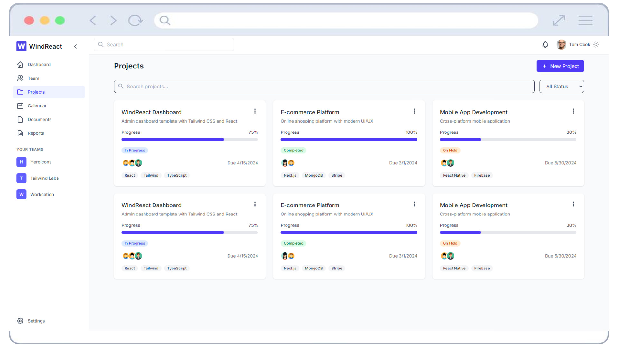The image size is (618, 347).
Task: Create a New Project
Action: [x=560, y=66]
